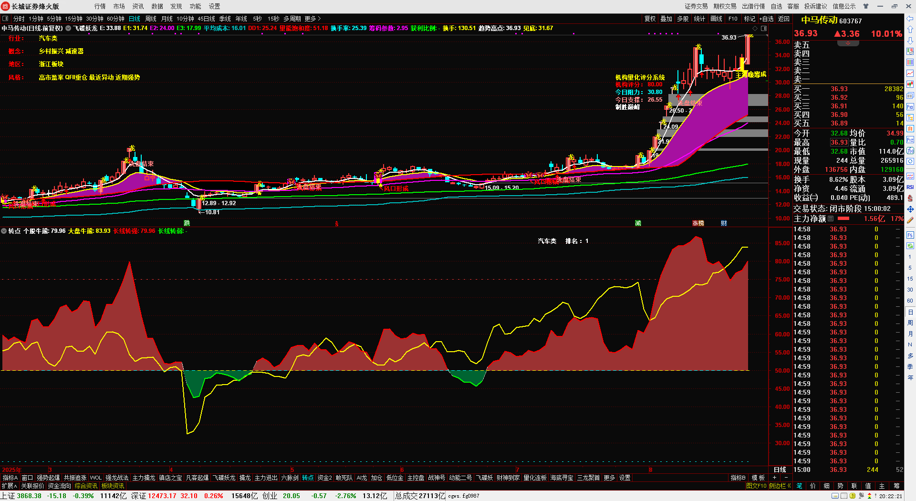This screenshot has height=501, width=916.
Task: Switch to 月线 monthly period
Action: [167, 19]
